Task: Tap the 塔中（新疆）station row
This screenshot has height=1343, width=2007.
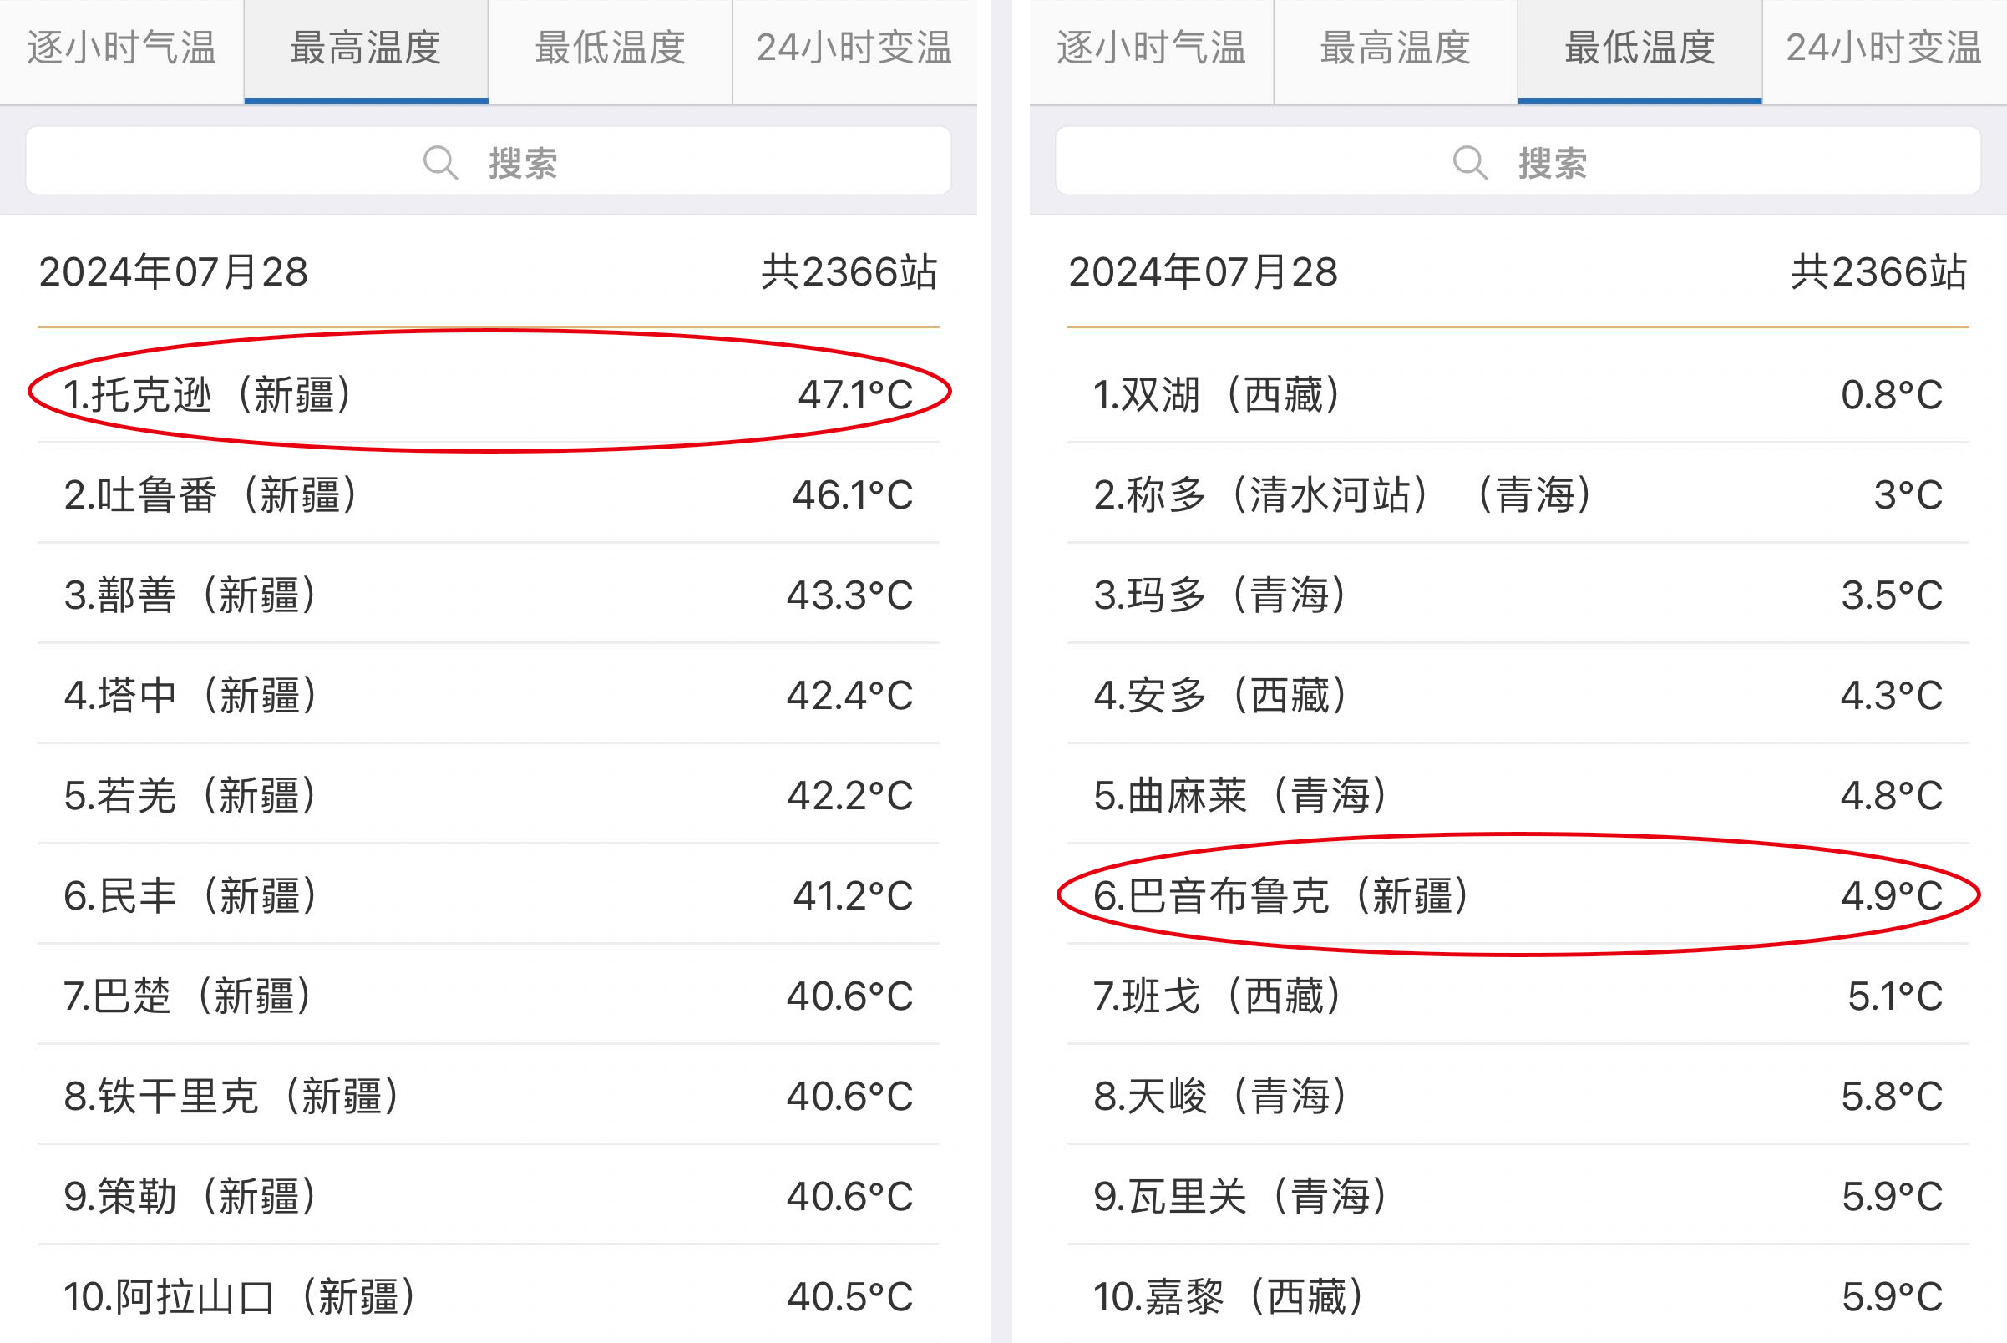Action: click(x=489, y=696)
